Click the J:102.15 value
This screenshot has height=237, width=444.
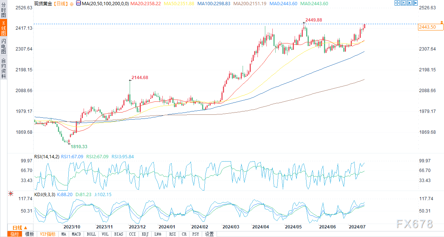tap(103, 195)
